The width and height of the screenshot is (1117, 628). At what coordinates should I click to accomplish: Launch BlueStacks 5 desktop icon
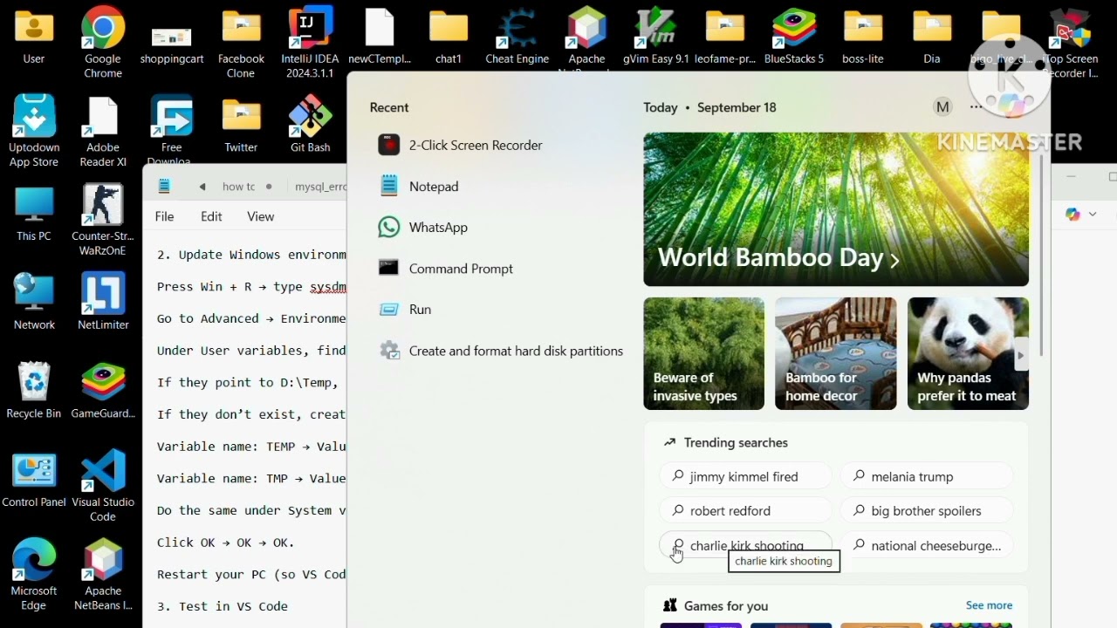tap(794, 37)
